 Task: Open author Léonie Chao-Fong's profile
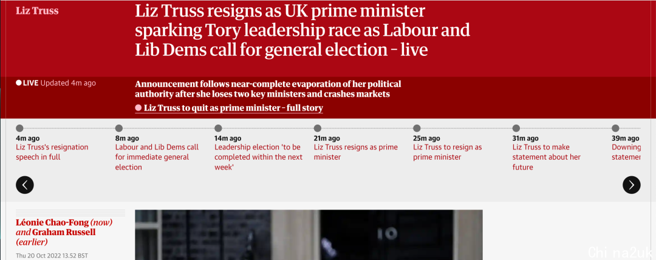[52, 222]
